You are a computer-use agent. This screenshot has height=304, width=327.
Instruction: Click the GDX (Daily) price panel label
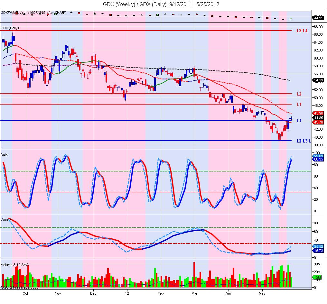tap(10, 28)
